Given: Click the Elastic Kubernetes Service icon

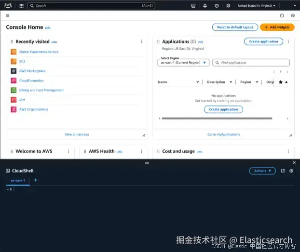Looking at the screenshot, I should pyautogui.click(x=14, y=52).
